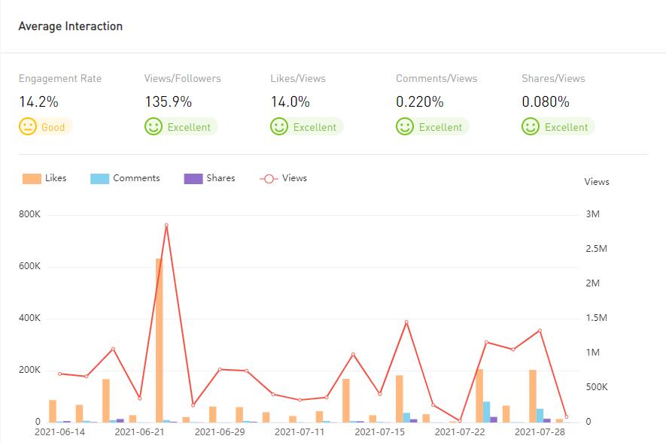Click the green smiley under Likes/Views
The width and height of the screenshot is (666, 442).
point(279,127)
